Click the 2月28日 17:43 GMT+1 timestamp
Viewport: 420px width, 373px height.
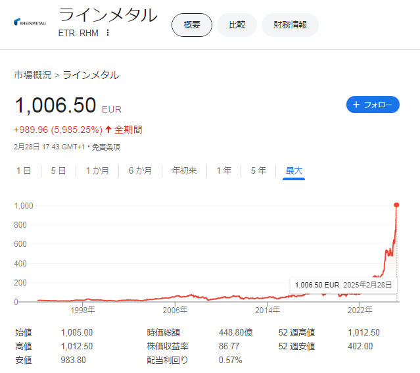point(49,147)
